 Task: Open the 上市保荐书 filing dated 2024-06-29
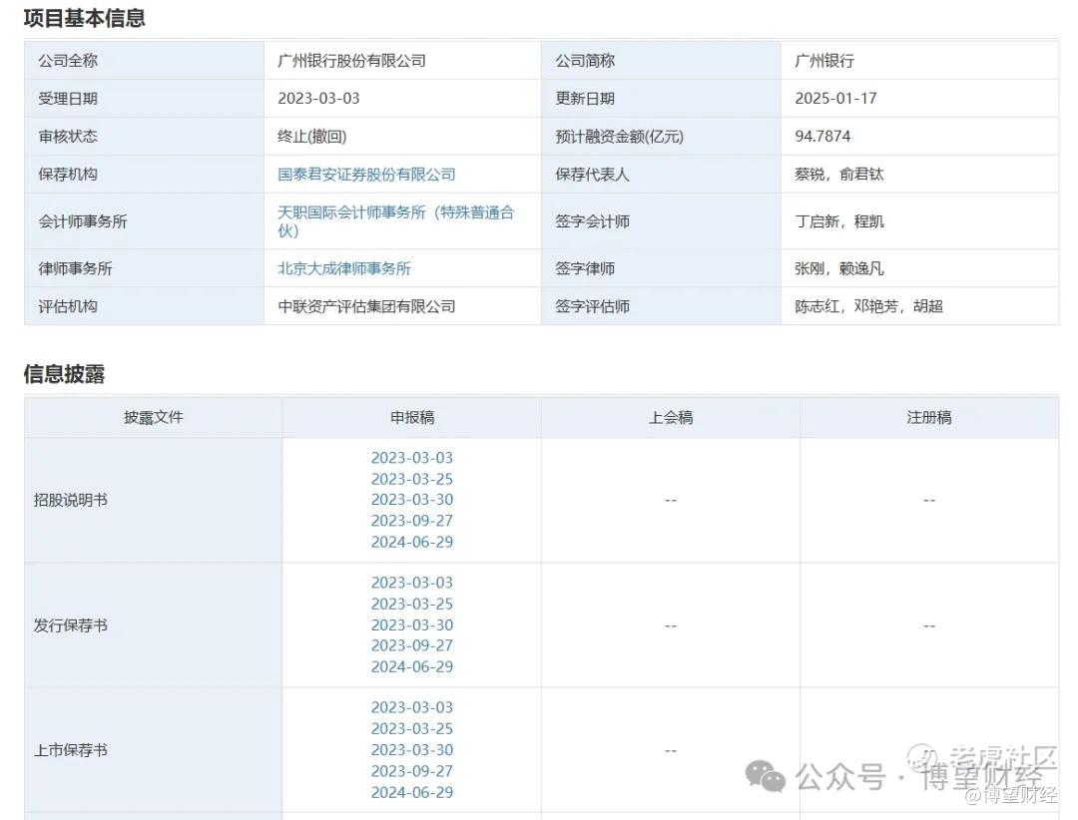pyautogui.click(x=412, y=792)
